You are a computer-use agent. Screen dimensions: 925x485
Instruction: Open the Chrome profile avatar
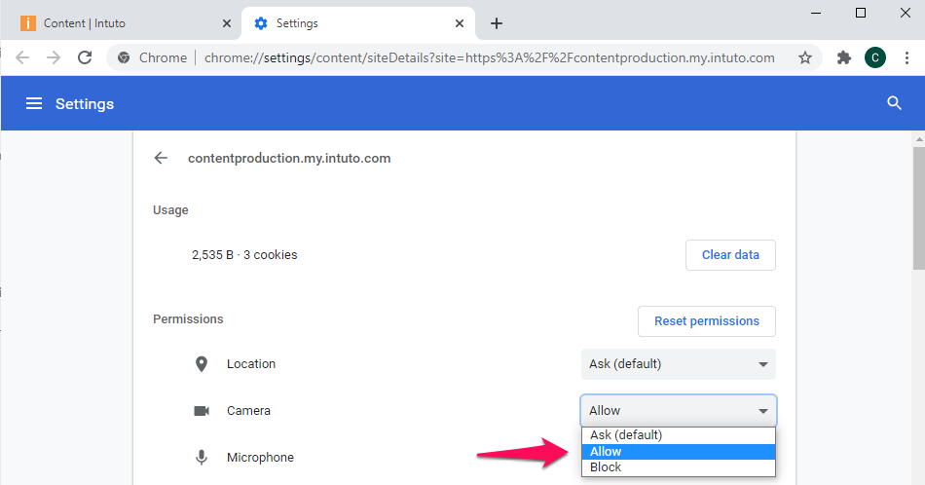click(874, 57)
